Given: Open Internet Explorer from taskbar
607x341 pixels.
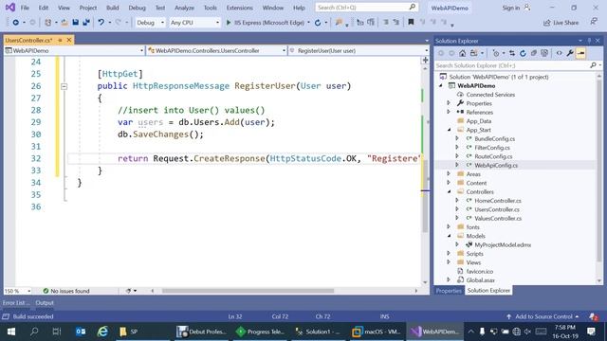Looking at the screenshot, I should [102, 332].
